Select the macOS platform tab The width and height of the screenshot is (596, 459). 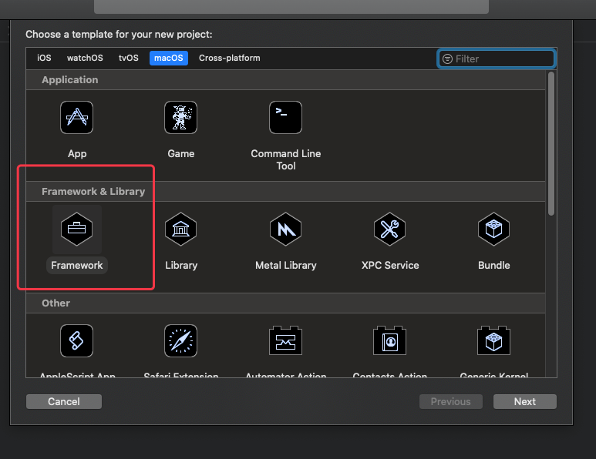[169, 58]
